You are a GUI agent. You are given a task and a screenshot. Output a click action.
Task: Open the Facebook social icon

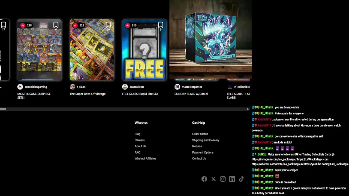tap(204, 179)
